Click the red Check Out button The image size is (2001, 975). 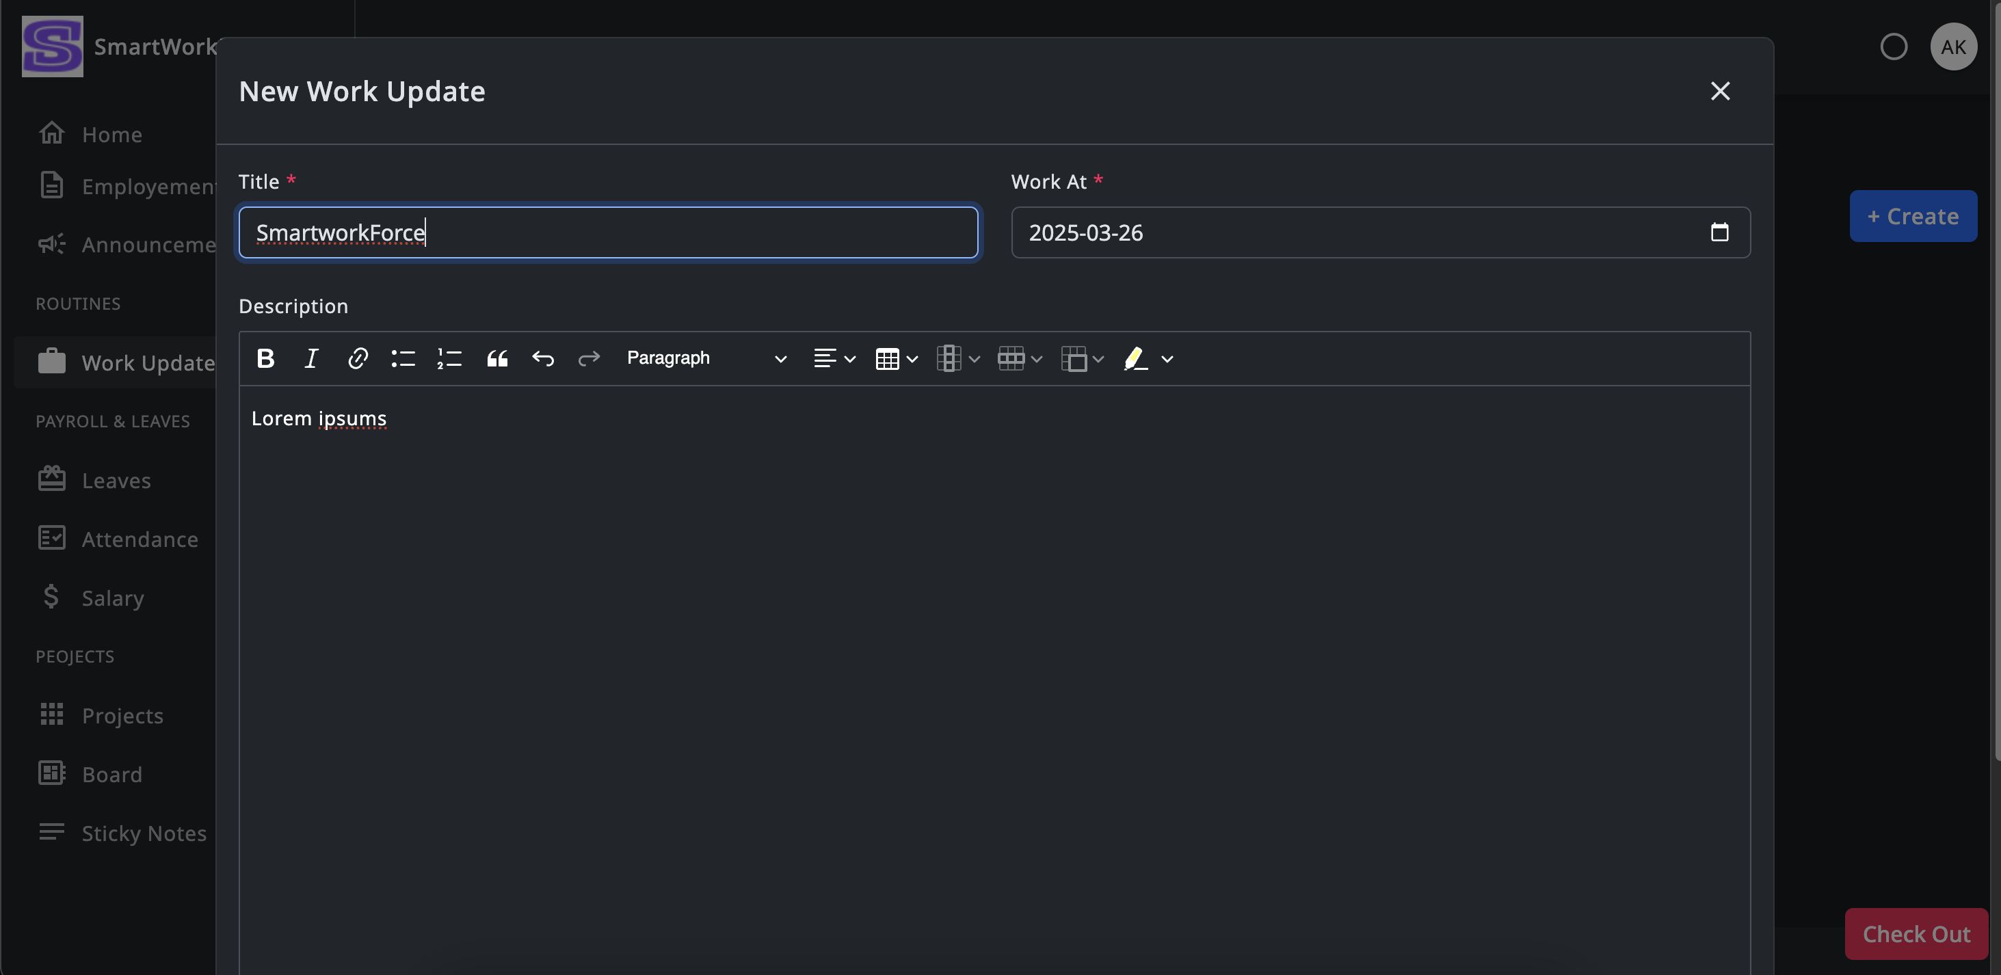1916,933
